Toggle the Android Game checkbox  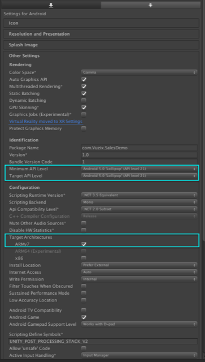[84, 317]
